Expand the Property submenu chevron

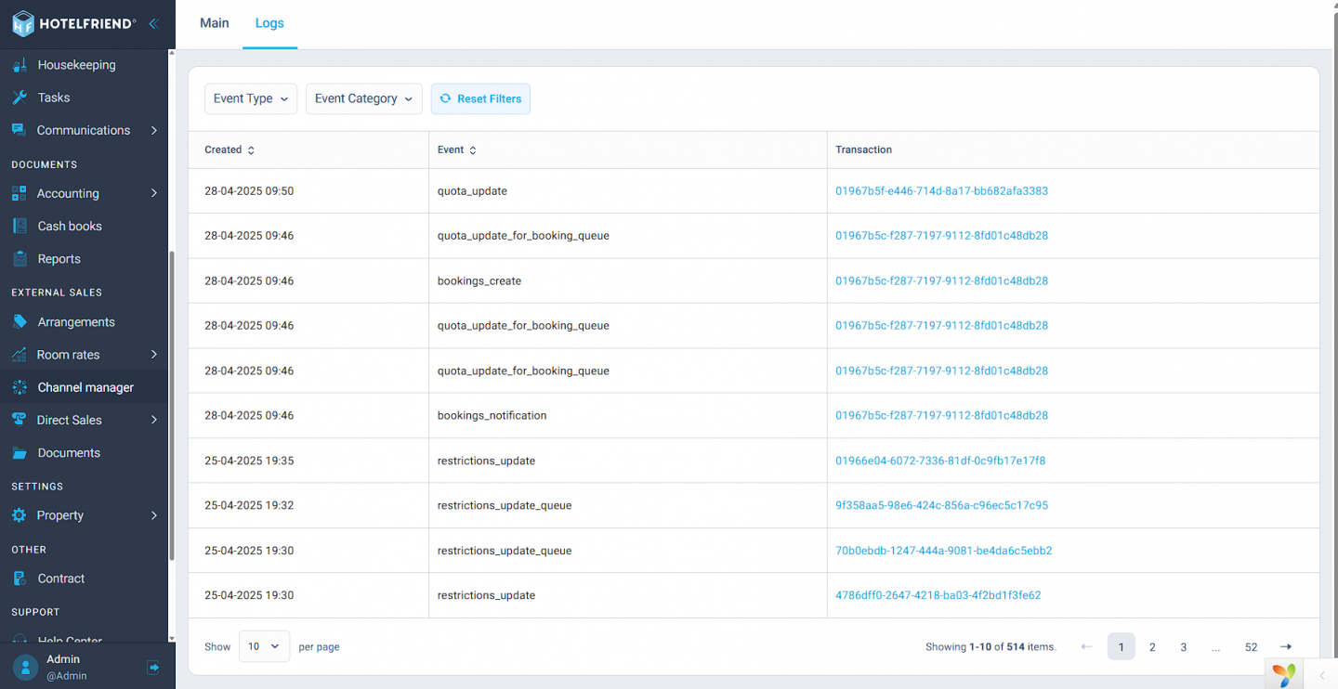(x=154, y=515)
